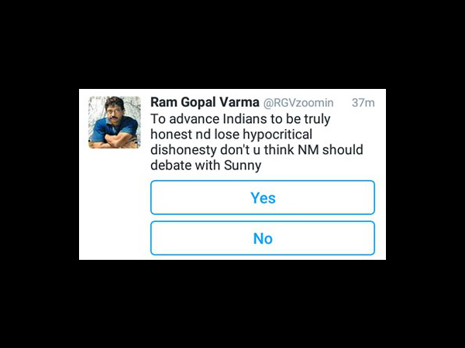Click the word "advance" in the tweet

(194, 119)
